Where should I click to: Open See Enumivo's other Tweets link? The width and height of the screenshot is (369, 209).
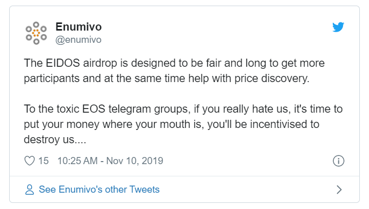tap(99, 190)
